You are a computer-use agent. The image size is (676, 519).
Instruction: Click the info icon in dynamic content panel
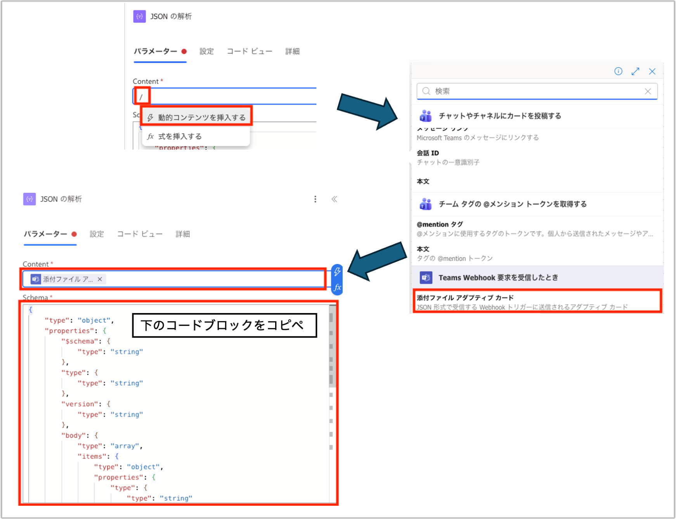[618, 71]
